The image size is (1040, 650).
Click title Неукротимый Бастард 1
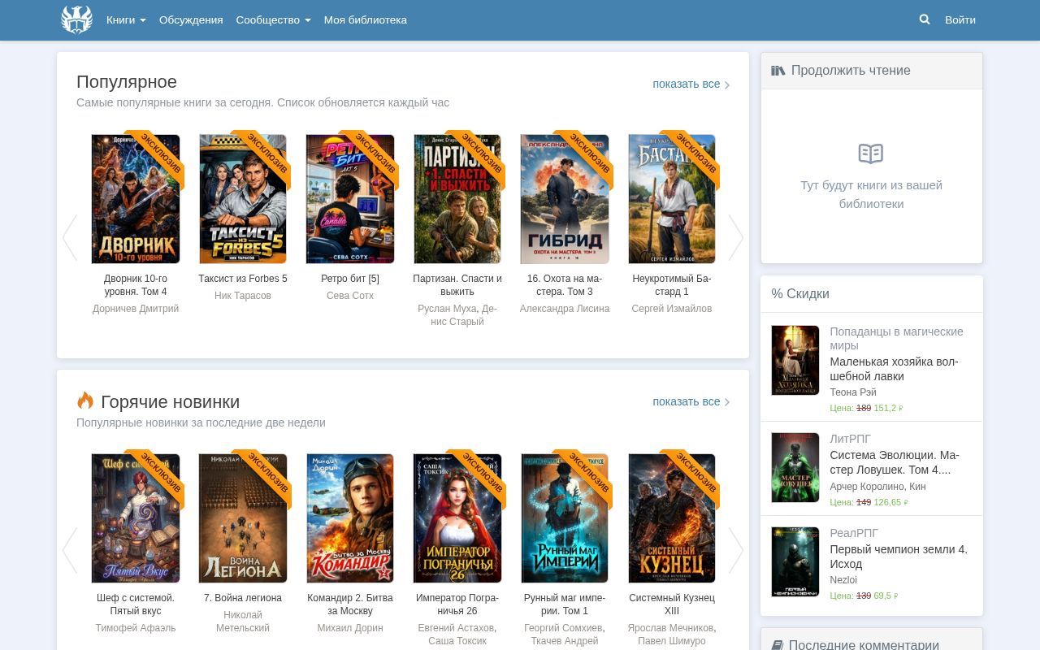pyautogui.click(x=672, y=285)
